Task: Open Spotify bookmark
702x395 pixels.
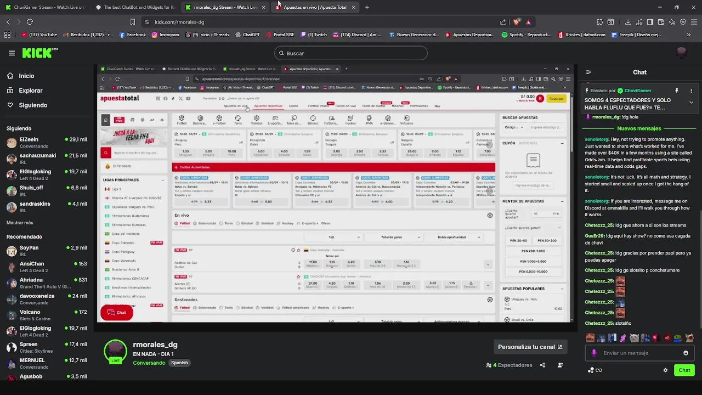Action: [x=526, y=35]
